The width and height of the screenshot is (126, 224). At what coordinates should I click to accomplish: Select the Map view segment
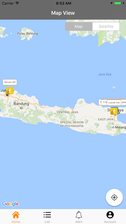point(79,26)
